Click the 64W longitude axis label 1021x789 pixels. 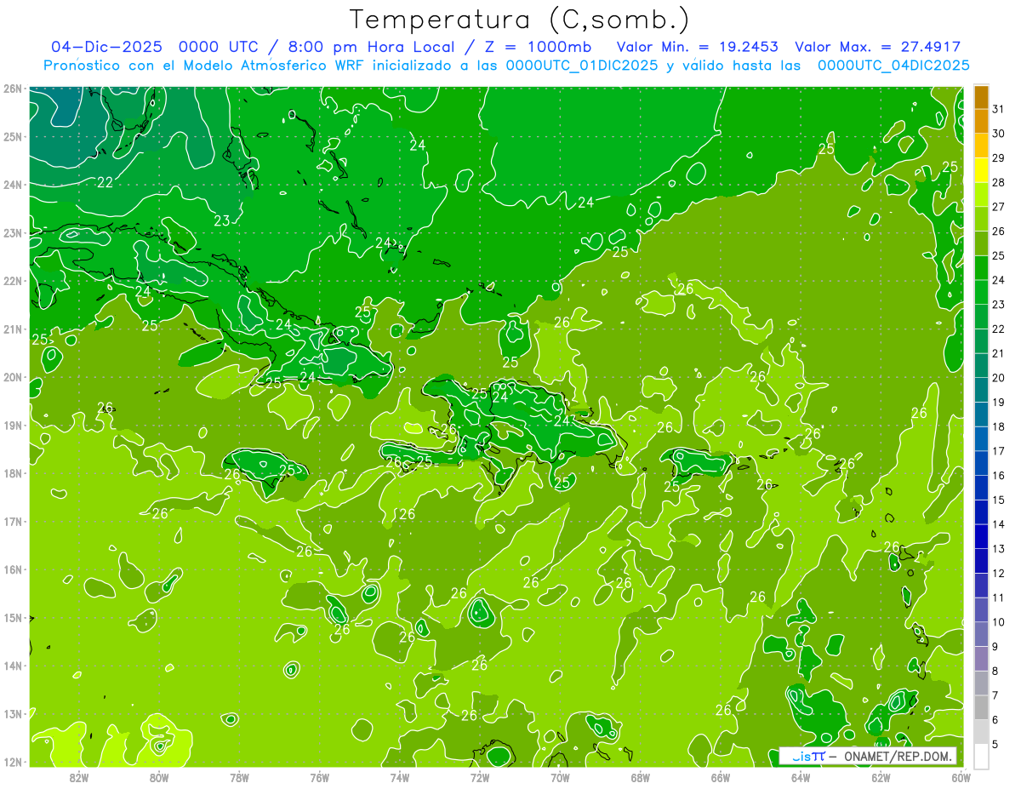point(801,776)
